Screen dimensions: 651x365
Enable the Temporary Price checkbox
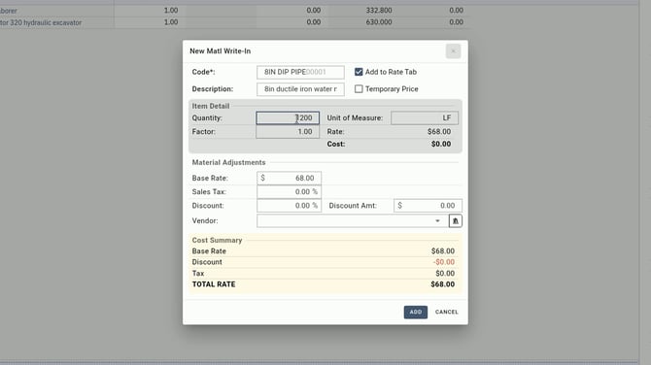pos(359,88)
